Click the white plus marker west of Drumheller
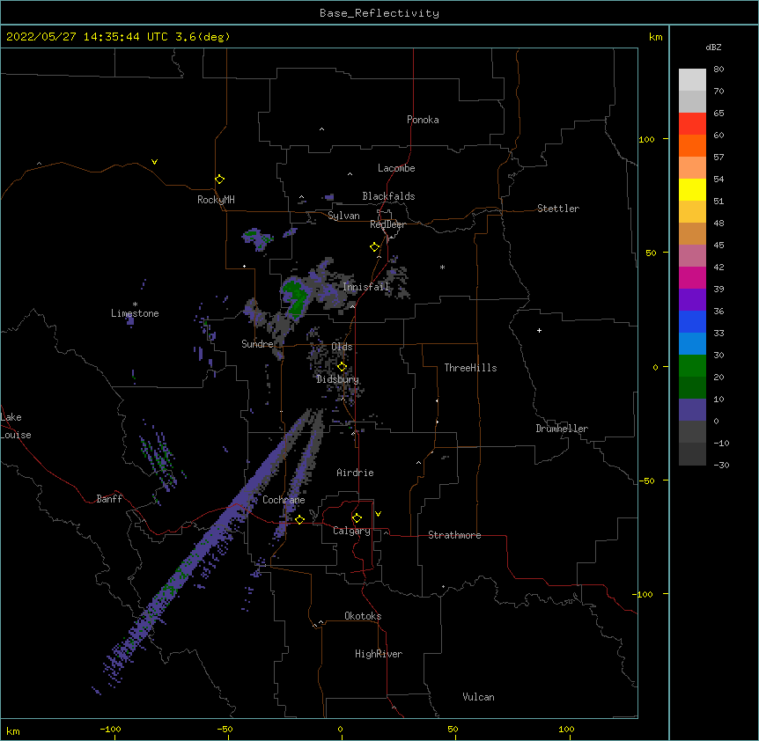Screen dimensions: 759x741 pos(539,330)
